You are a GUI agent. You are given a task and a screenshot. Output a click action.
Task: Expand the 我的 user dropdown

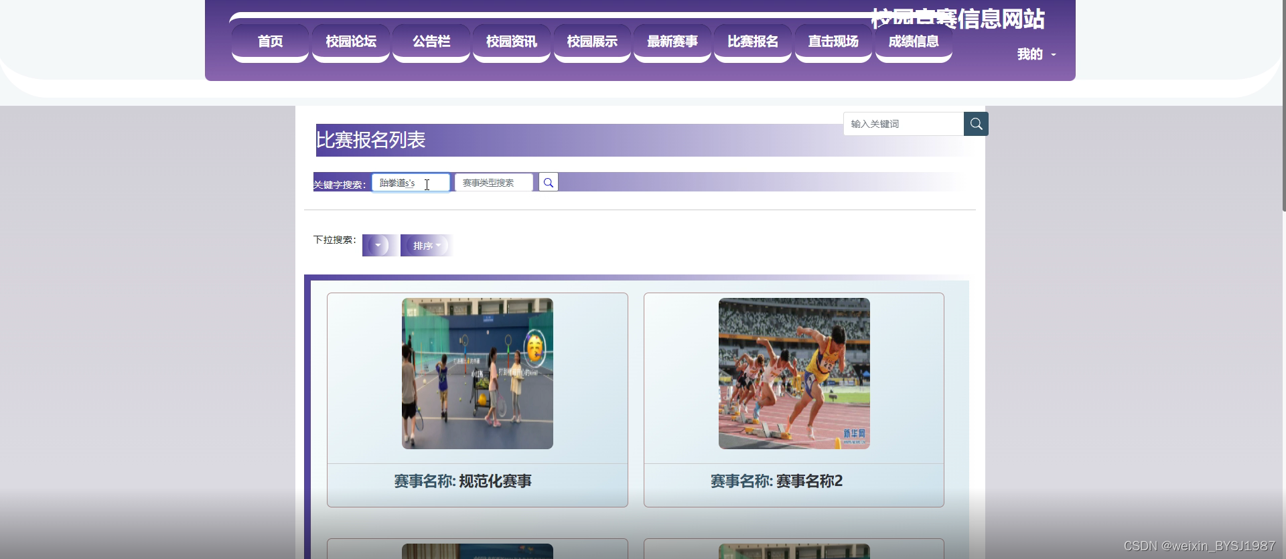click(1036, 54)
